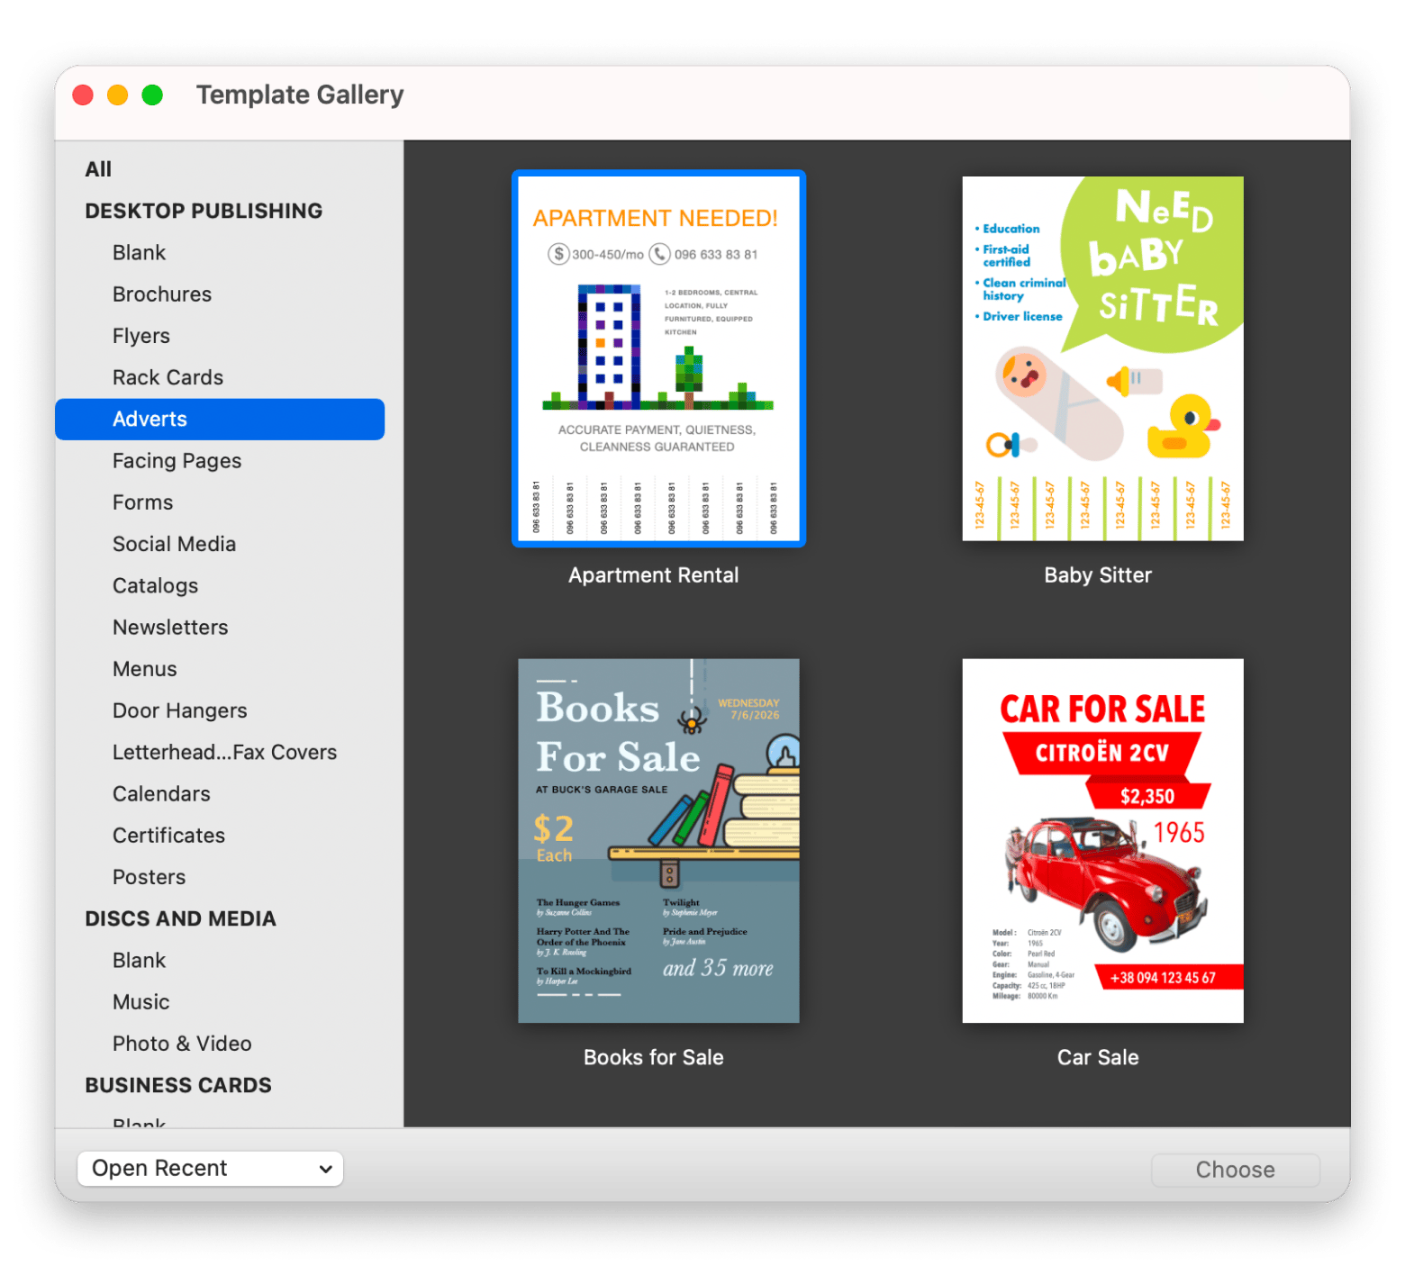
Task: Browse Certificates templates
Action: (x=168, y=836)
